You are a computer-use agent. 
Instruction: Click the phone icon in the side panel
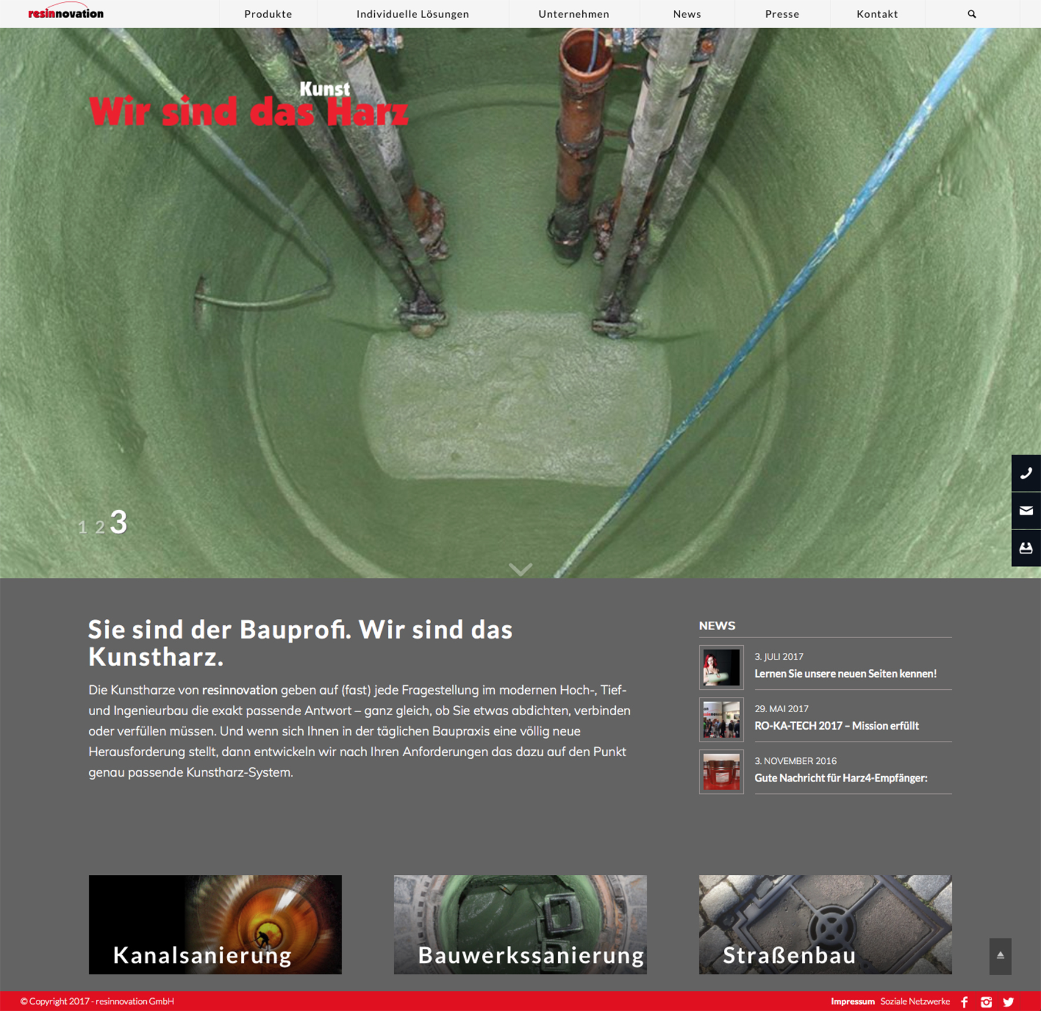[1026, 473]
